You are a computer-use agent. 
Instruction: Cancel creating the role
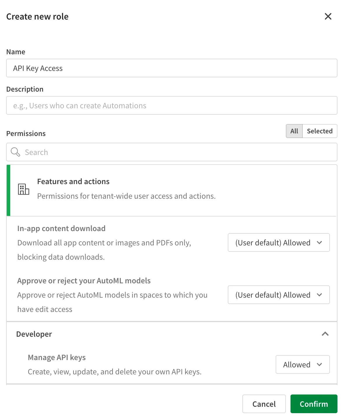click(264, 404)
